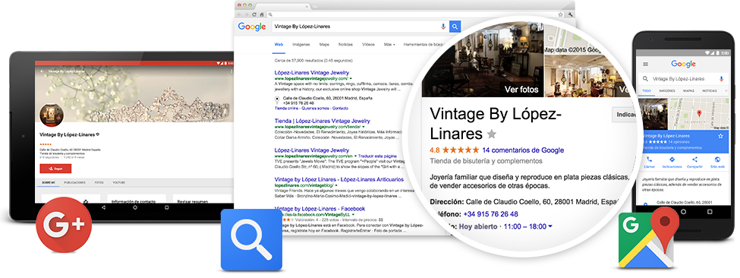Click the large Google+ logo icon

pyautogui.click(x=64, y=225)
